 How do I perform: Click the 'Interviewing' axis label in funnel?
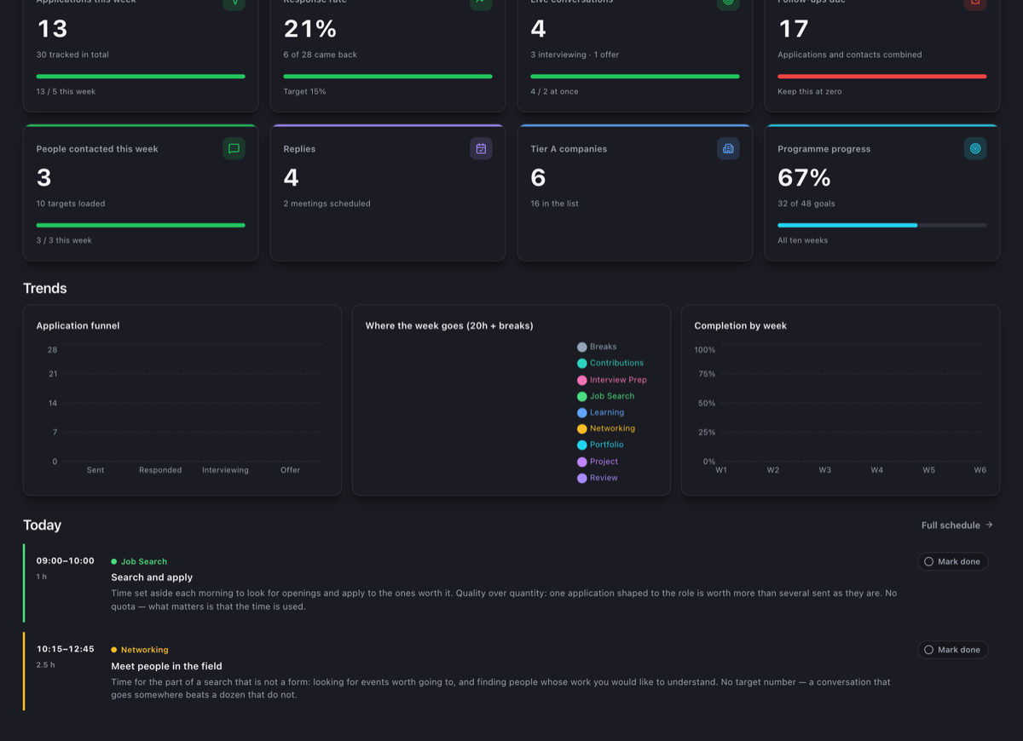[225, 470]
